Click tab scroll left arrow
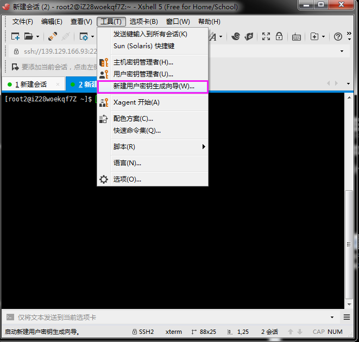Screen dimensions: 359x342 [x=329, y=83]
